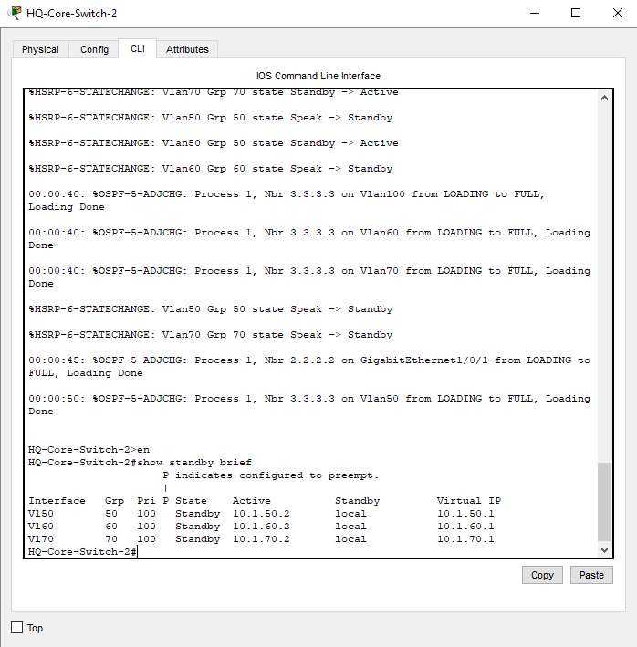Click the GigabitEthernet1/0/1 OSPF adjacency message
The width and height of the screenshot is (637, 647).
308,367
